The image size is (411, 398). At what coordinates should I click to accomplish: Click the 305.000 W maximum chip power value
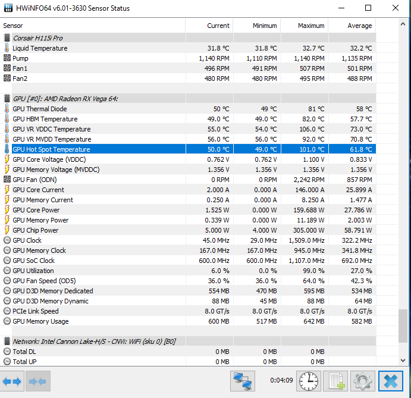309,230
